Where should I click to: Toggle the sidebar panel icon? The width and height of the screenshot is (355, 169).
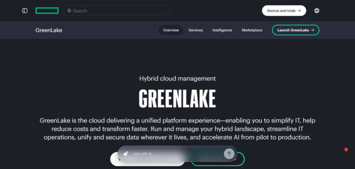pyautogui.click(x=25, y=11)
